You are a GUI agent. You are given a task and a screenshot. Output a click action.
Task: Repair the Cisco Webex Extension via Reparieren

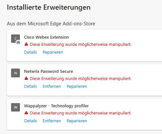point(53,52)
